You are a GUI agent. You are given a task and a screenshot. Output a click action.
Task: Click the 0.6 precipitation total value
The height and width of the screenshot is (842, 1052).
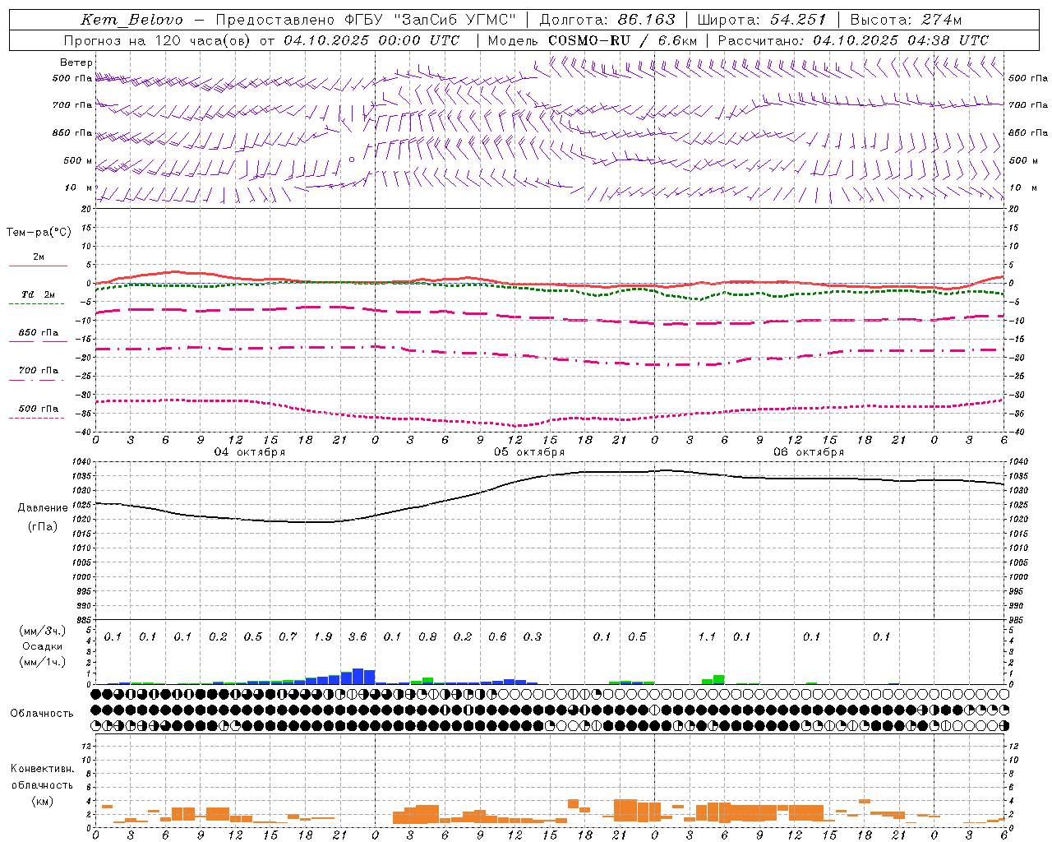497,636
